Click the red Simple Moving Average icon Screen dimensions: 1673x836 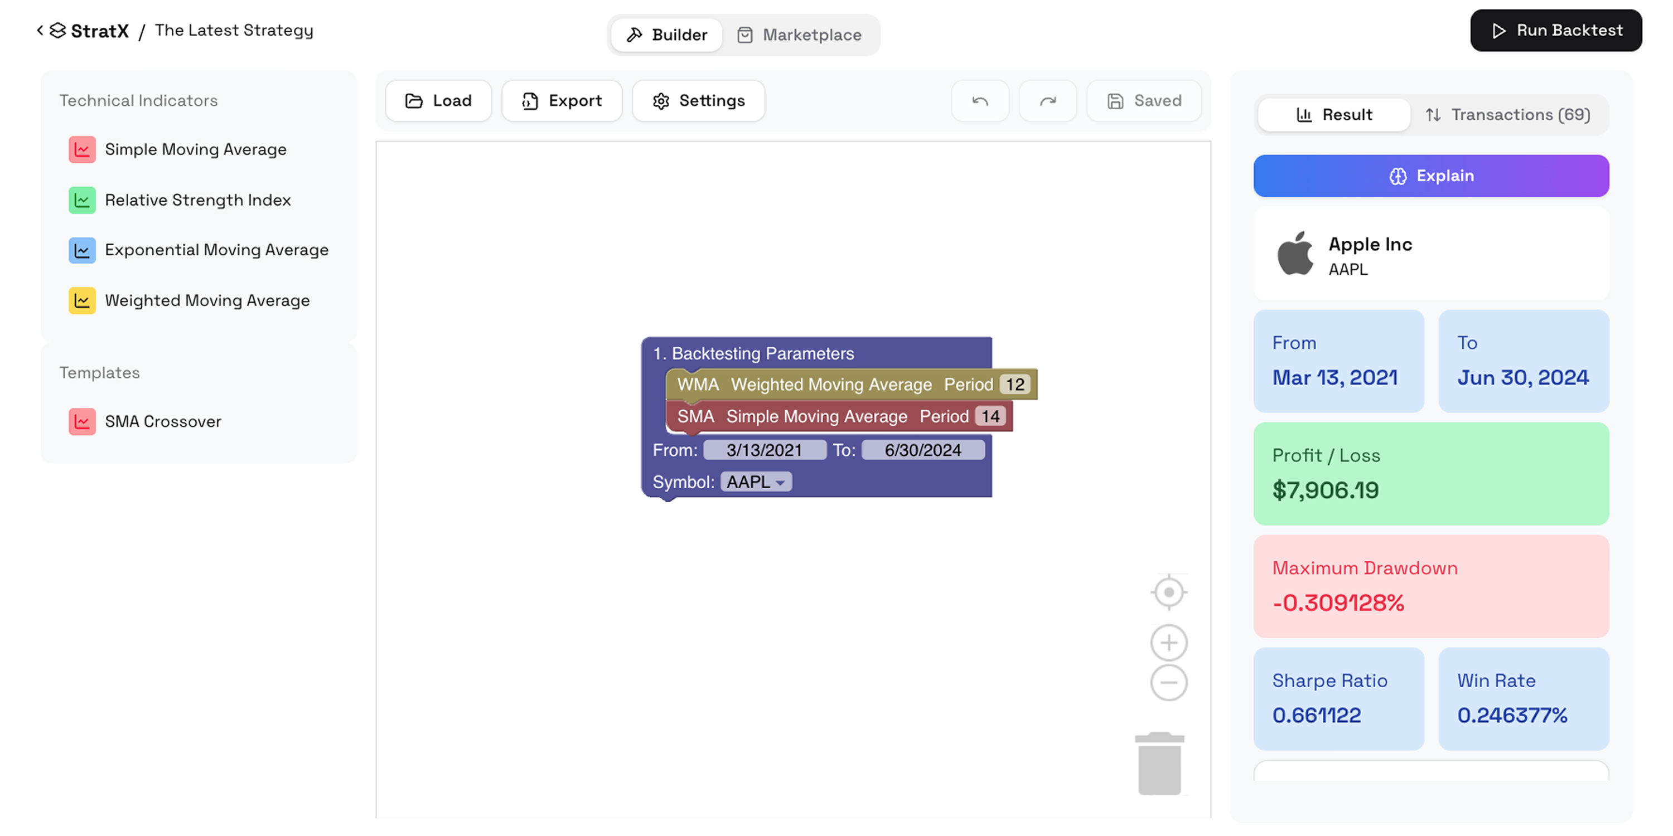tap(82, 149)
